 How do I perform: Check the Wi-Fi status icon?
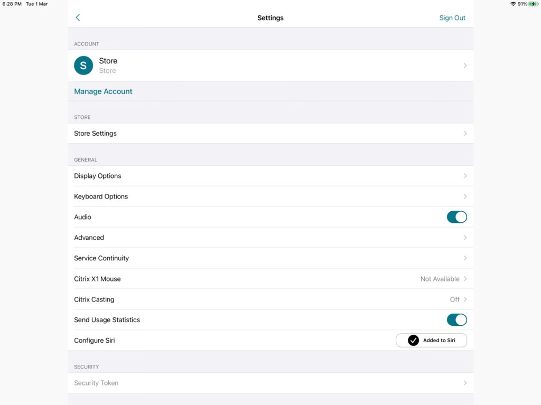(512, 4)
